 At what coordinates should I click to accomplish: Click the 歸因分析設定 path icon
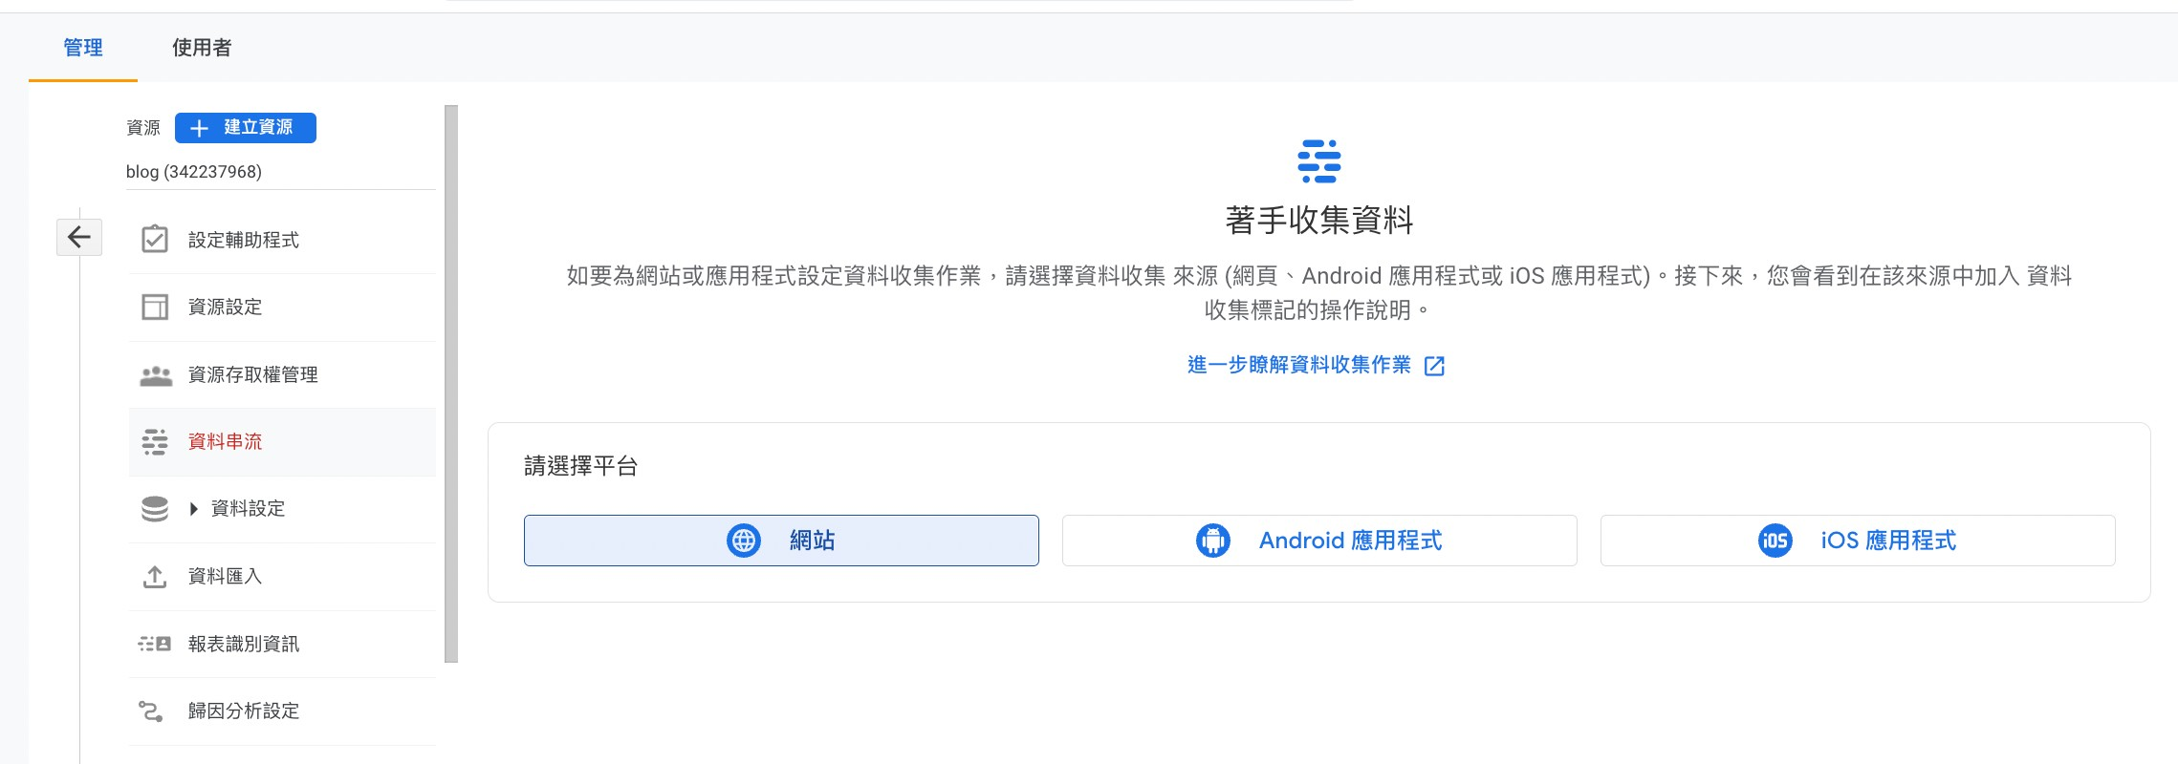[x=151, y=711]
